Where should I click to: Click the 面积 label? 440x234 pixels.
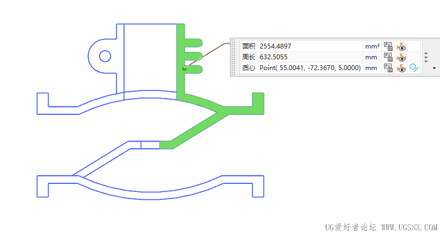[248, 46]
